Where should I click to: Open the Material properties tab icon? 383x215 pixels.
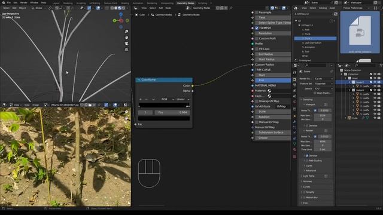coord(294,150)
